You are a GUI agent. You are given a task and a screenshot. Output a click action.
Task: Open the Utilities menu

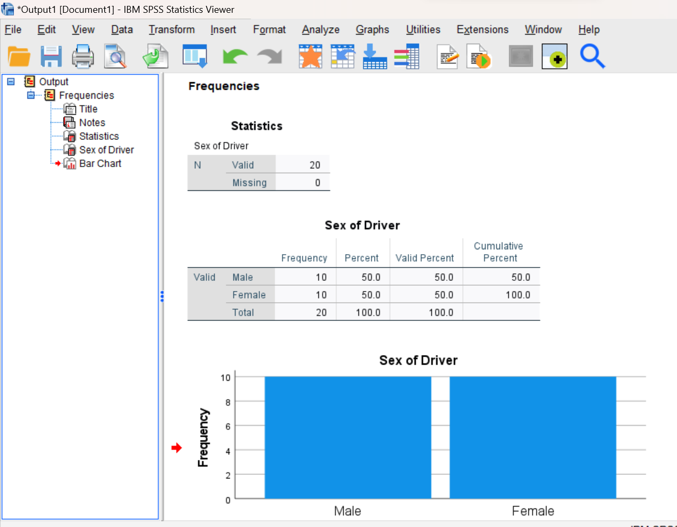click(423, 30)
